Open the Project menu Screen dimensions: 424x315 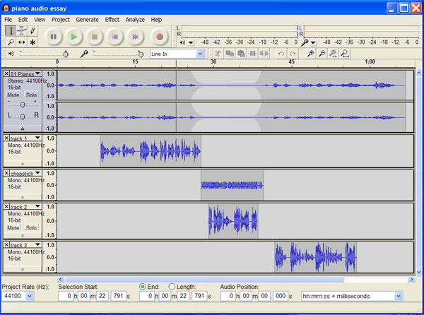coord(61,20)
